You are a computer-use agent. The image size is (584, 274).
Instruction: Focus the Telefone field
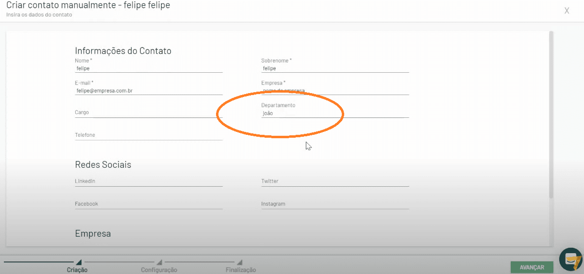149,135
